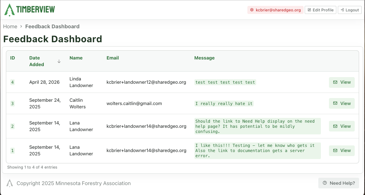Open the Need Help? link
365x195 pixels.
coord(339,183)
